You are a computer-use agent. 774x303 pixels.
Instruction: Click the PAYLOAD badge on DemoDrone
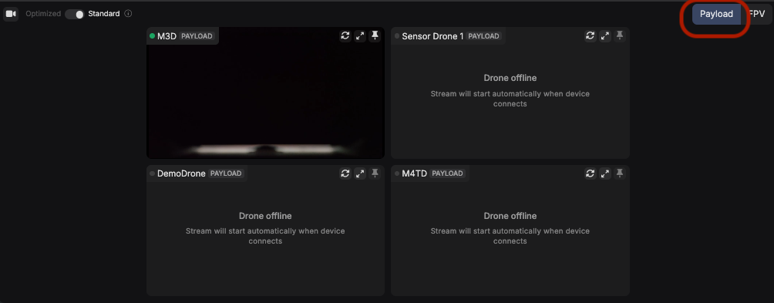[226, 173]
